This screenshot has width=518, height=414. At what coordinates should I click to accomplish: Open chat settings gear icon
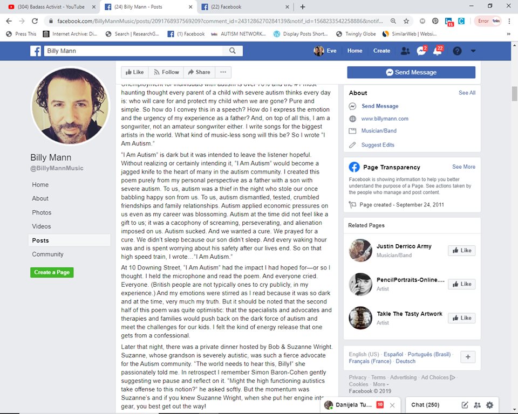click(489, 405)
